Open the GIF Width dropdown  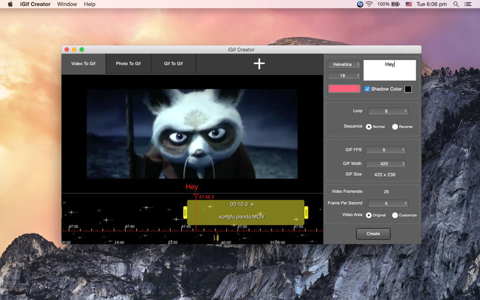(x=386, y=163)
